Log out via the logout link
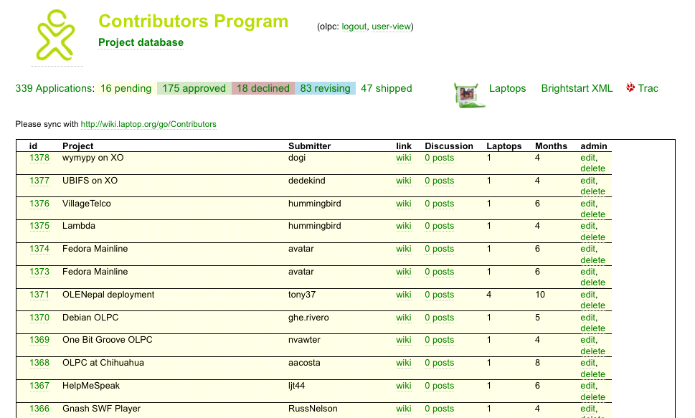Image resolution: width=695 pixels, height=418 pixels. [x=354, y=27]
